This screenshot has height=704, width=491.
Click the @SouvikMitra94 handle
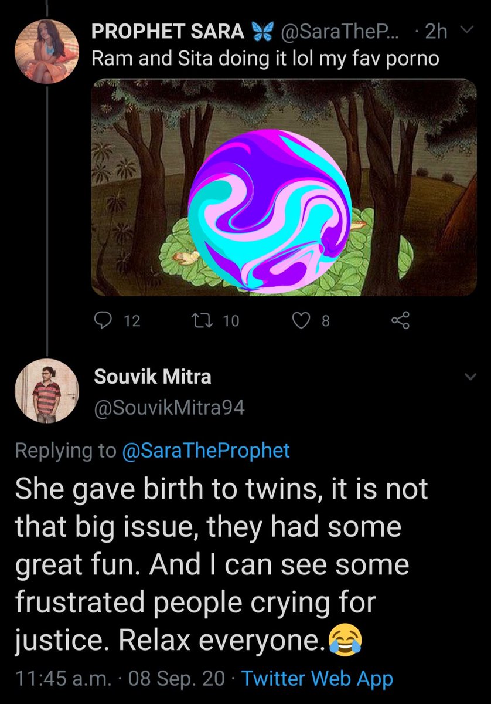click(169, 408)
